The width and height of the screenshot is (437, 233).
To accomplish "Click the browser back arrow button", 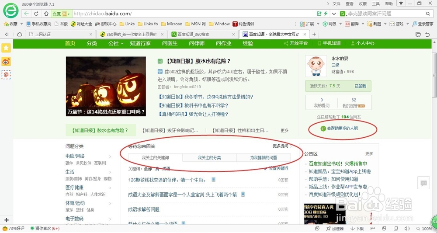I will click(x=26, y=14).
